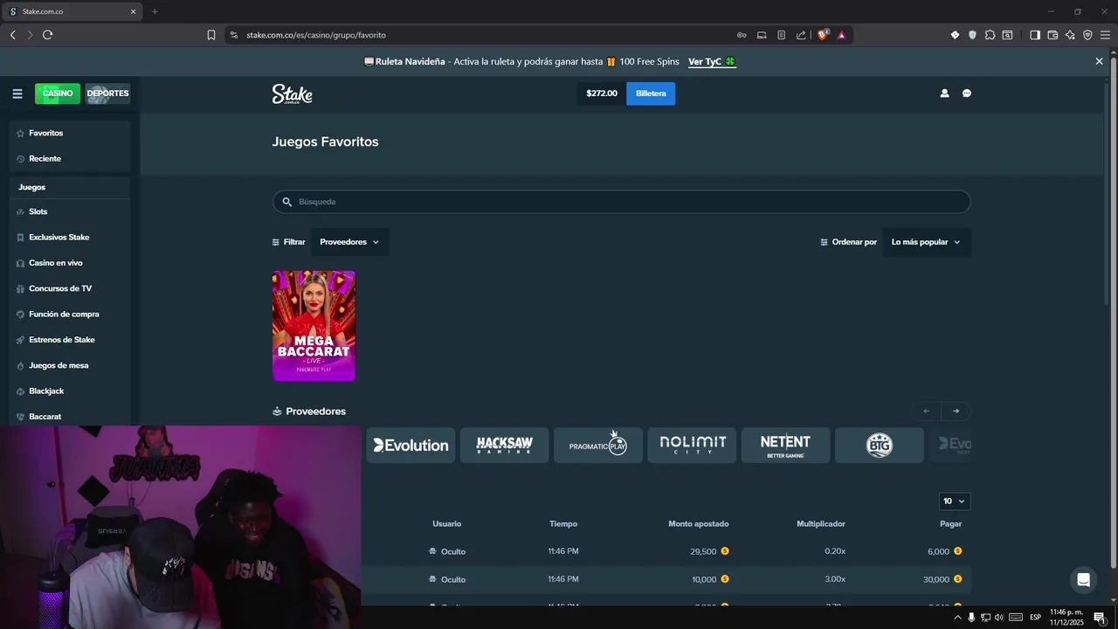This screenshot has width=1118, height=629.
Task: Select the NetEnt provider card
Action: click(x=785, y=446)
